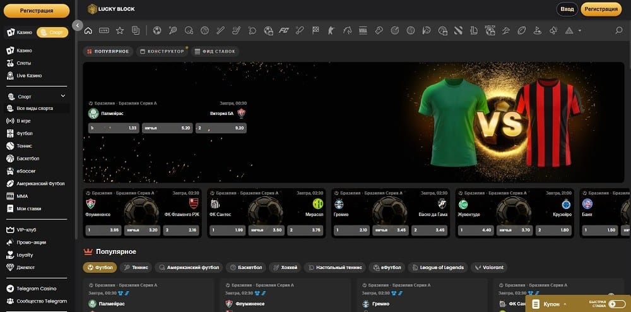Open the search magnifier icon
The image size is (631, 312).
[619, 30]
